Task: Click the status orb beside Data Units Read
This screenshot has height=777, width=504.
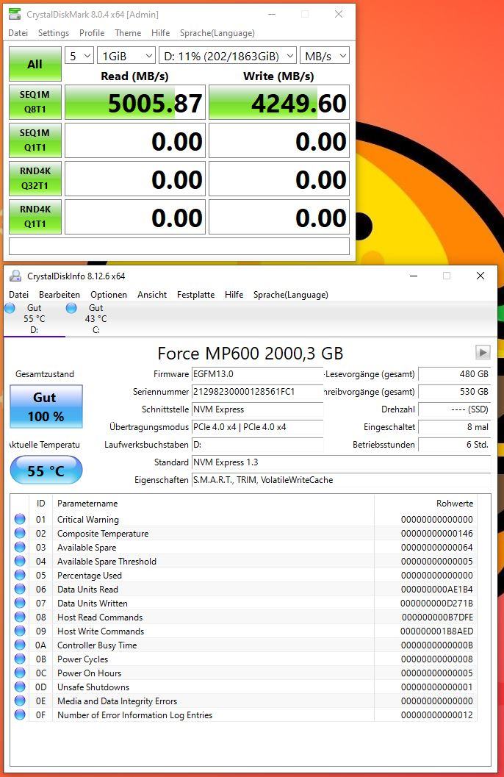Action: click(x=20, y=589)
